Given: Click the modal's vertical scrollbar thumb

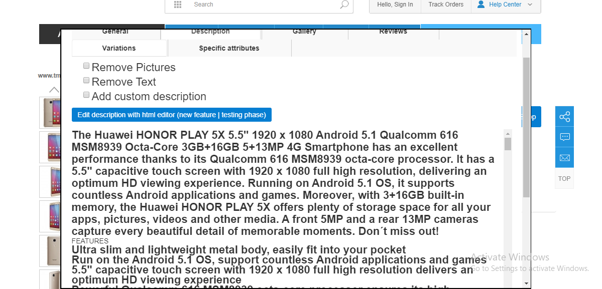Looking at the screenshot, I should click(526, 127).
